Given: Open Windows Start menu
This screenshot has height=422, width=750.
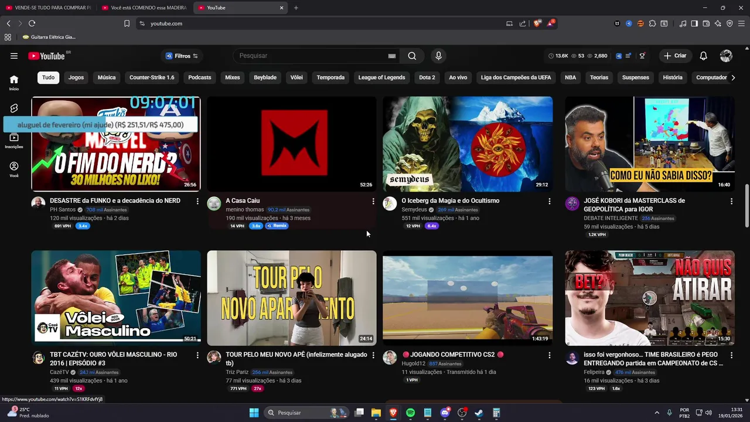Looking at the screenshot, I should [x=254, y=413].
